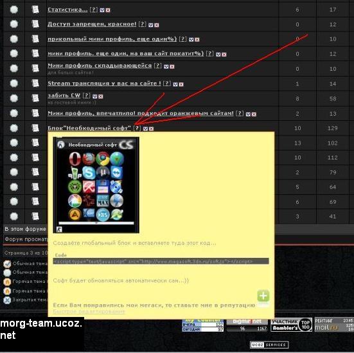Open the "Stream трансляция у вас на сайте" topic
This screenshot has width=354, height=353.
tap(104, 83)
